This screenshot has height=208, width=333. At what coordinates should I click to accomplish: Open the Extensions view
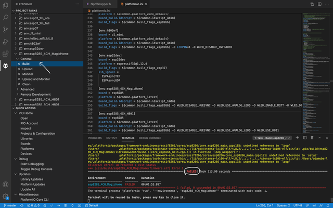click(x=6, y=54)
